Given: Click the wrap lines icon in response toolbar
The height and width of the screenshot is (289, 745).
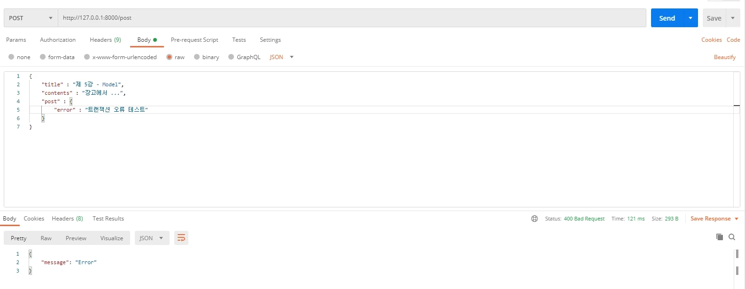Looking at the screenshot, I should (x=181, y=238).
